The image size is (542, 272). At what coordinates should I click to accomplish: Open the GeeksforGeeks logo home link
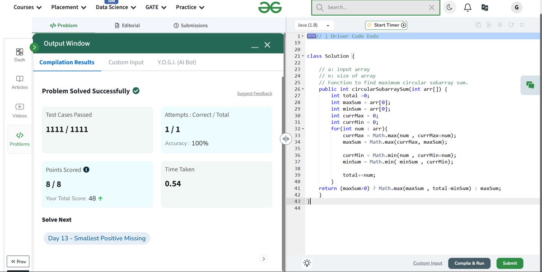270,7
